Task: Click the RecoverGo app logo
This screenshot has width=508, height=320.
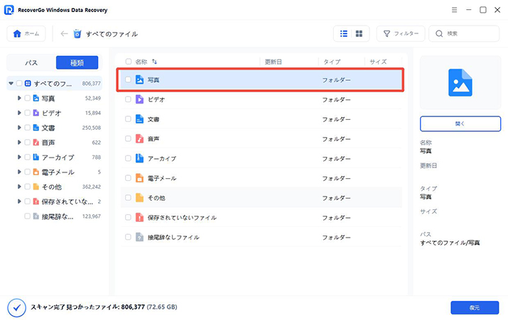Action: point(9,10)
